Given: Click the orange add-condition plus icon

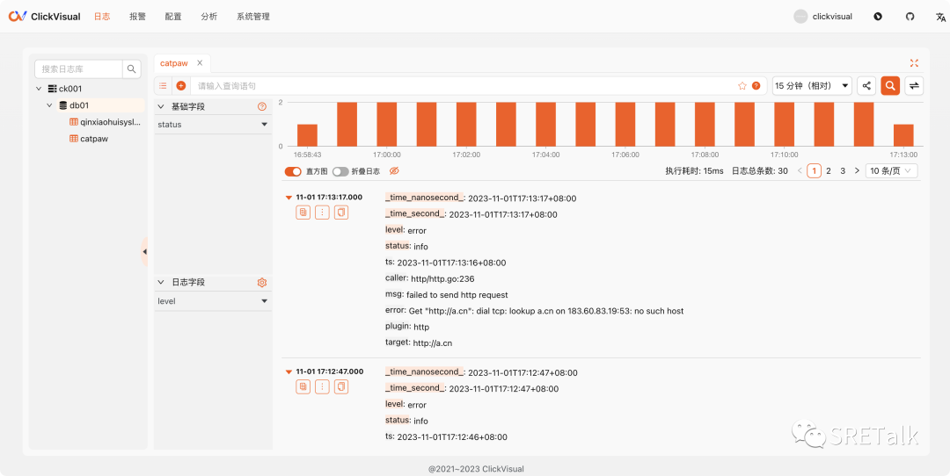Looking at the screenshot, I should (180, 86).
